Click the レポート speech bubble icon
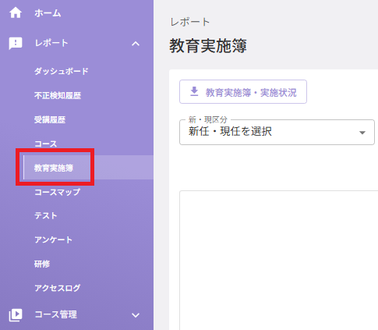 [16, 43]
